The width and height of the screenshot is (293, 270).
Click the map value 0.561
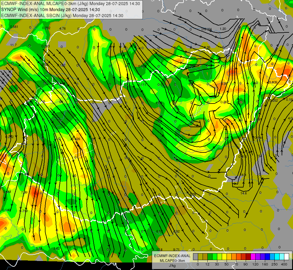14,27
